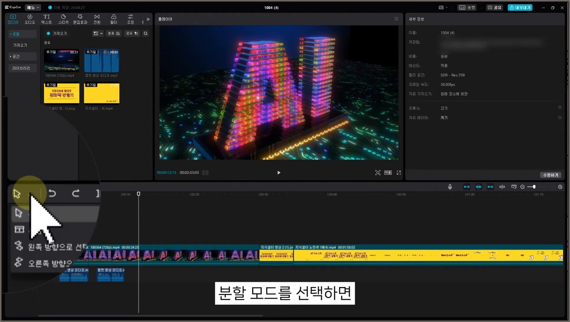Open the Text (텍스트) tab
Screen dimensions: 570x322
tap(46, 19)
